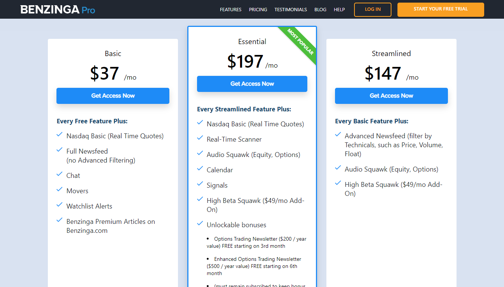
Task: Click the checkmark next to Real-Time Scanner
Action: point(200,138)
